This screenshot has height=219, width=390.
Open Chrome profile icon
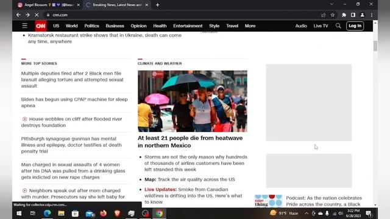tap(363, 15)
